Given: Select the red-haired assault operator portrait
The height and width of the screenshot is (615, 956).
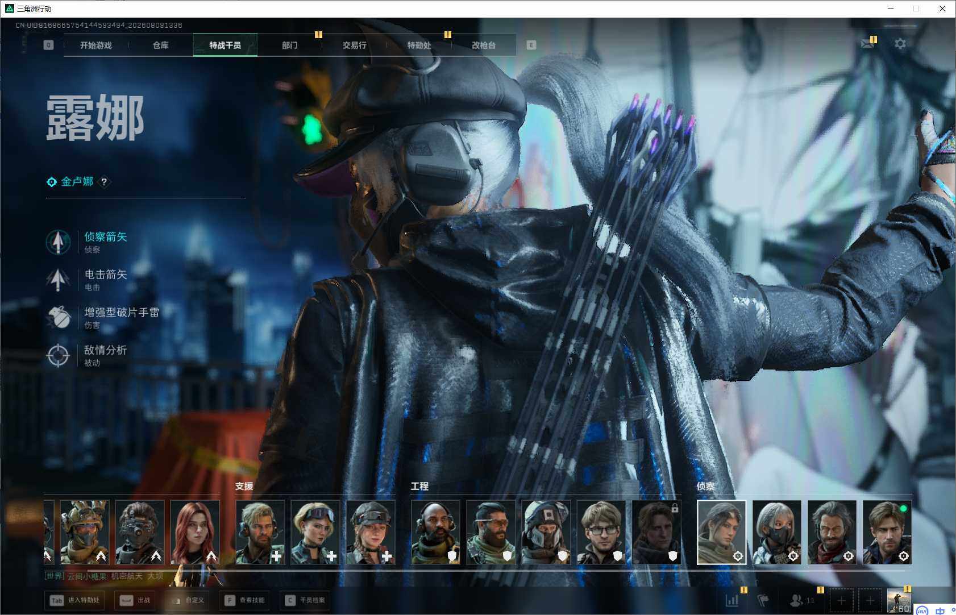Looking at the screenshot, I should pos(195,532).
